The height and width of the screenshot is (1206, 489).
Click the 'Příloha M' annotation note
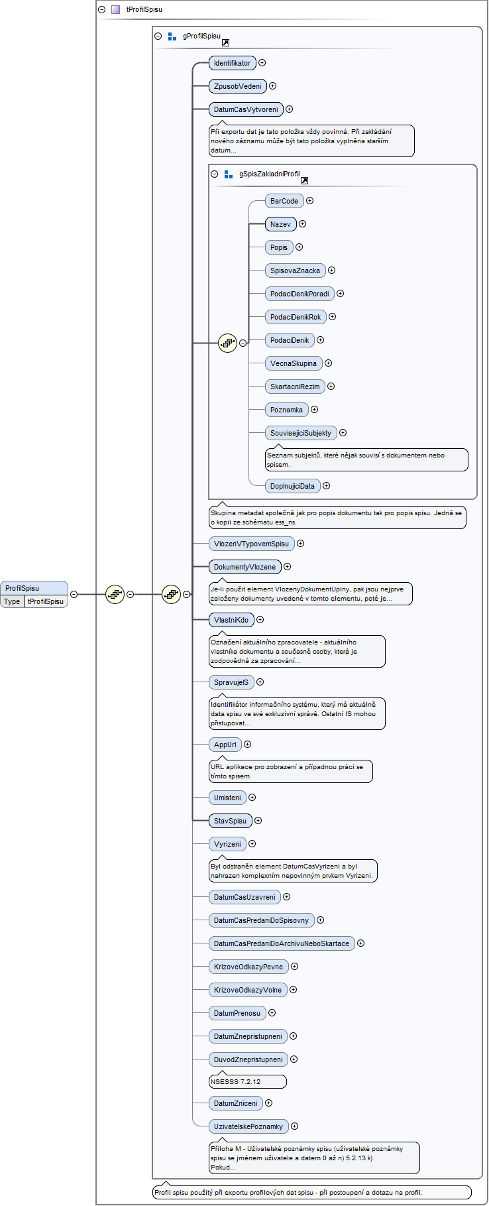[314, 1158]
